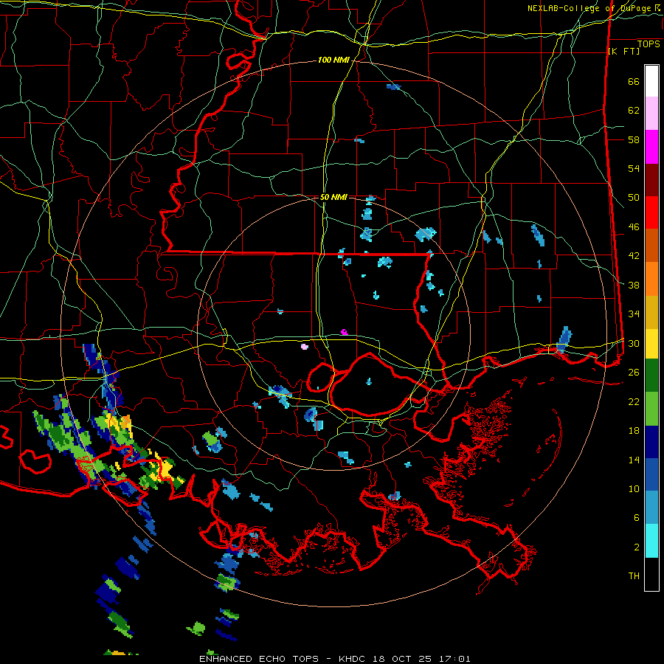Click the small magenta echo near radar center

coord(345,332)
